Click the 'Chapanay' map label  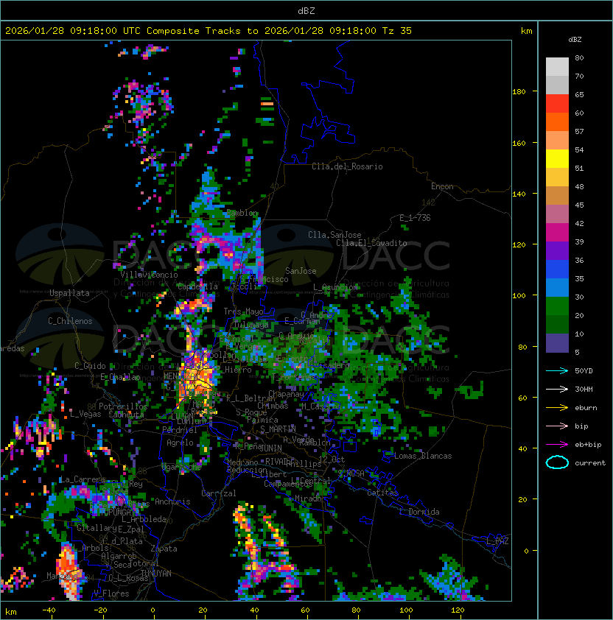[286, 394]
